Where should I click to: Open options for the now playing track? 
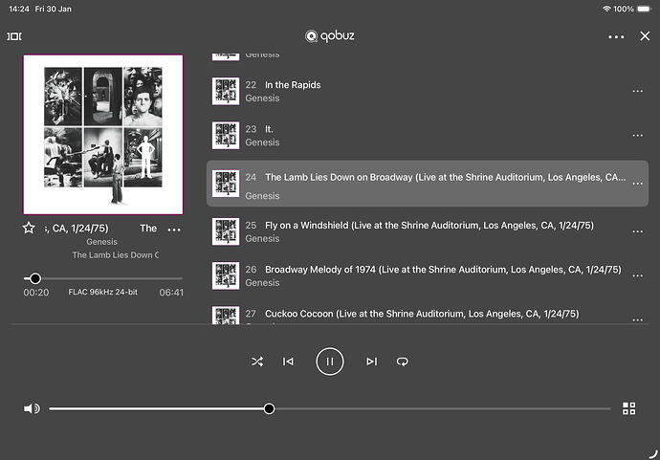[174, 230]
